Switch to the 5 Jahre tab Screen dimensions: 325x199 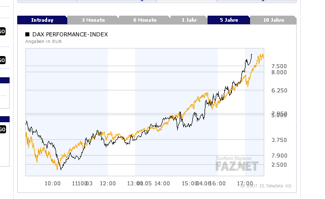(229, 20)
